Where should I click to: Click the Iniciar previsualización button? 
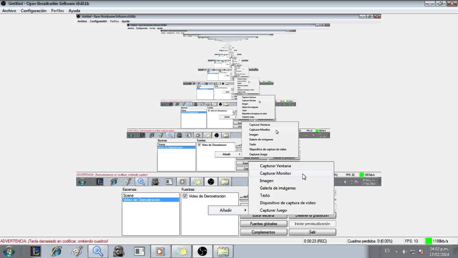tap(312, 224)
